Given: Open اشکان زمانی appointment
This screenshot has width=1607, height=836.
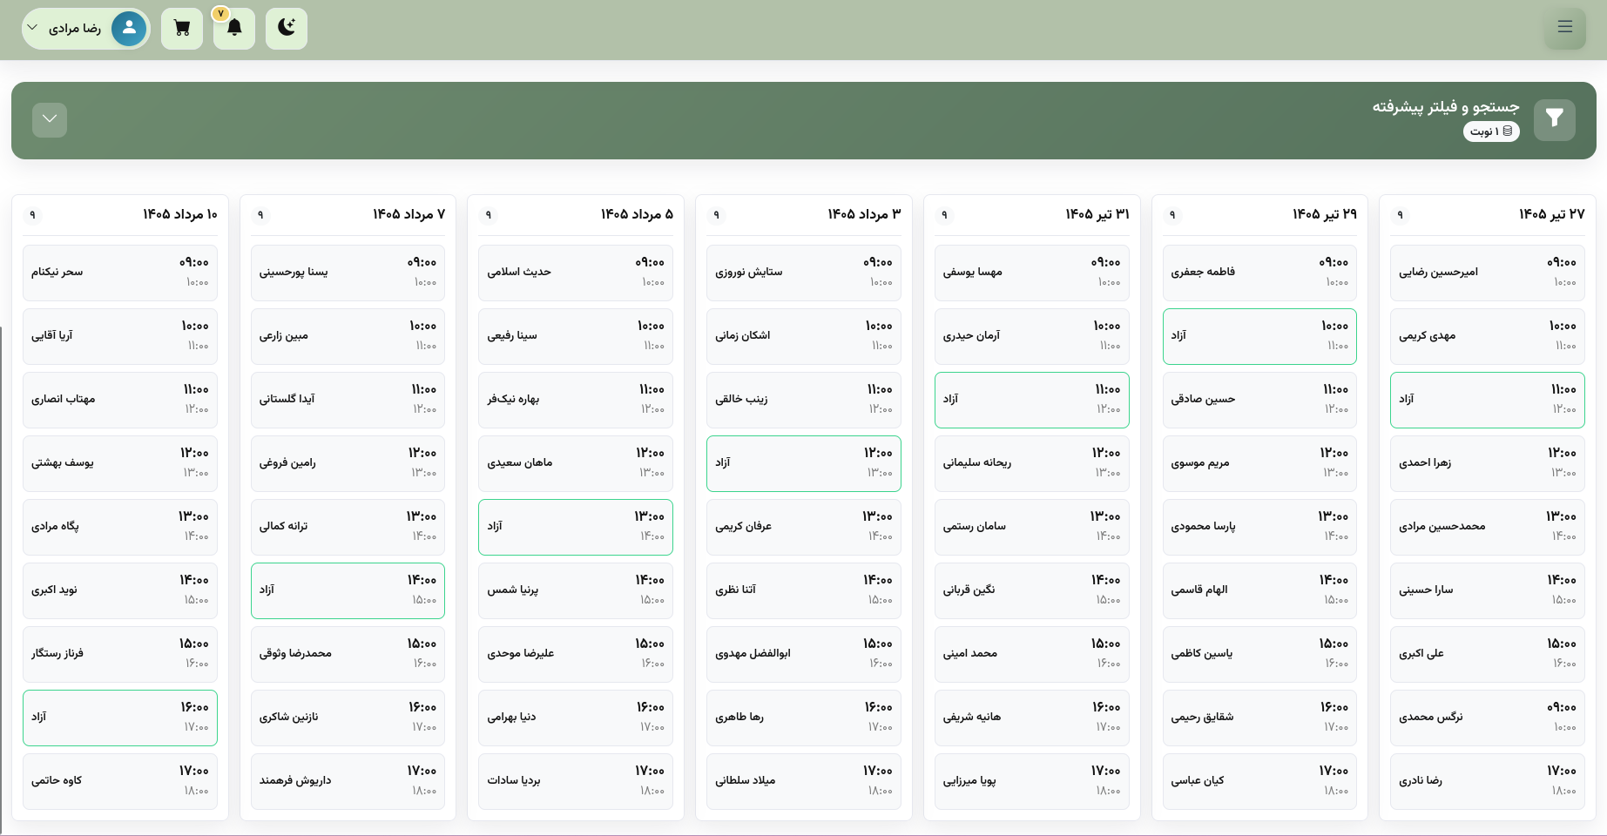Looking at the screenshot, I should pyautogui.click(x=804, y=336).
